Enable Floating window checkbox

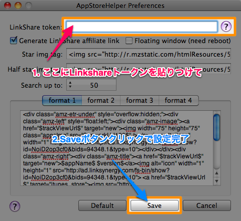click(129, 41)
